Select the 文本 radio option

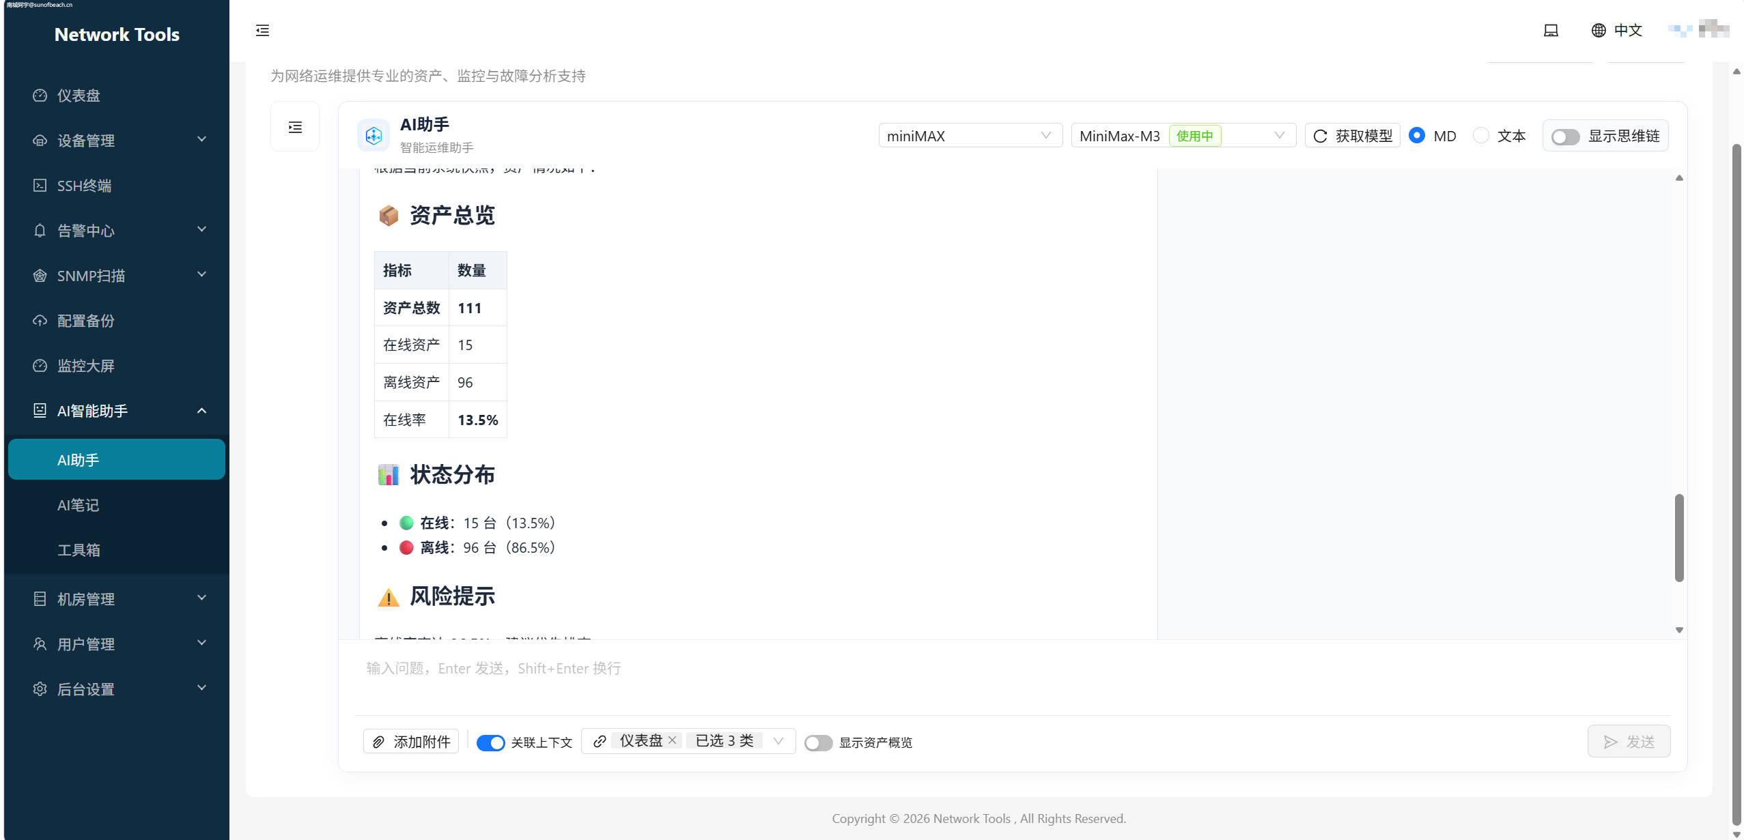1481,135
